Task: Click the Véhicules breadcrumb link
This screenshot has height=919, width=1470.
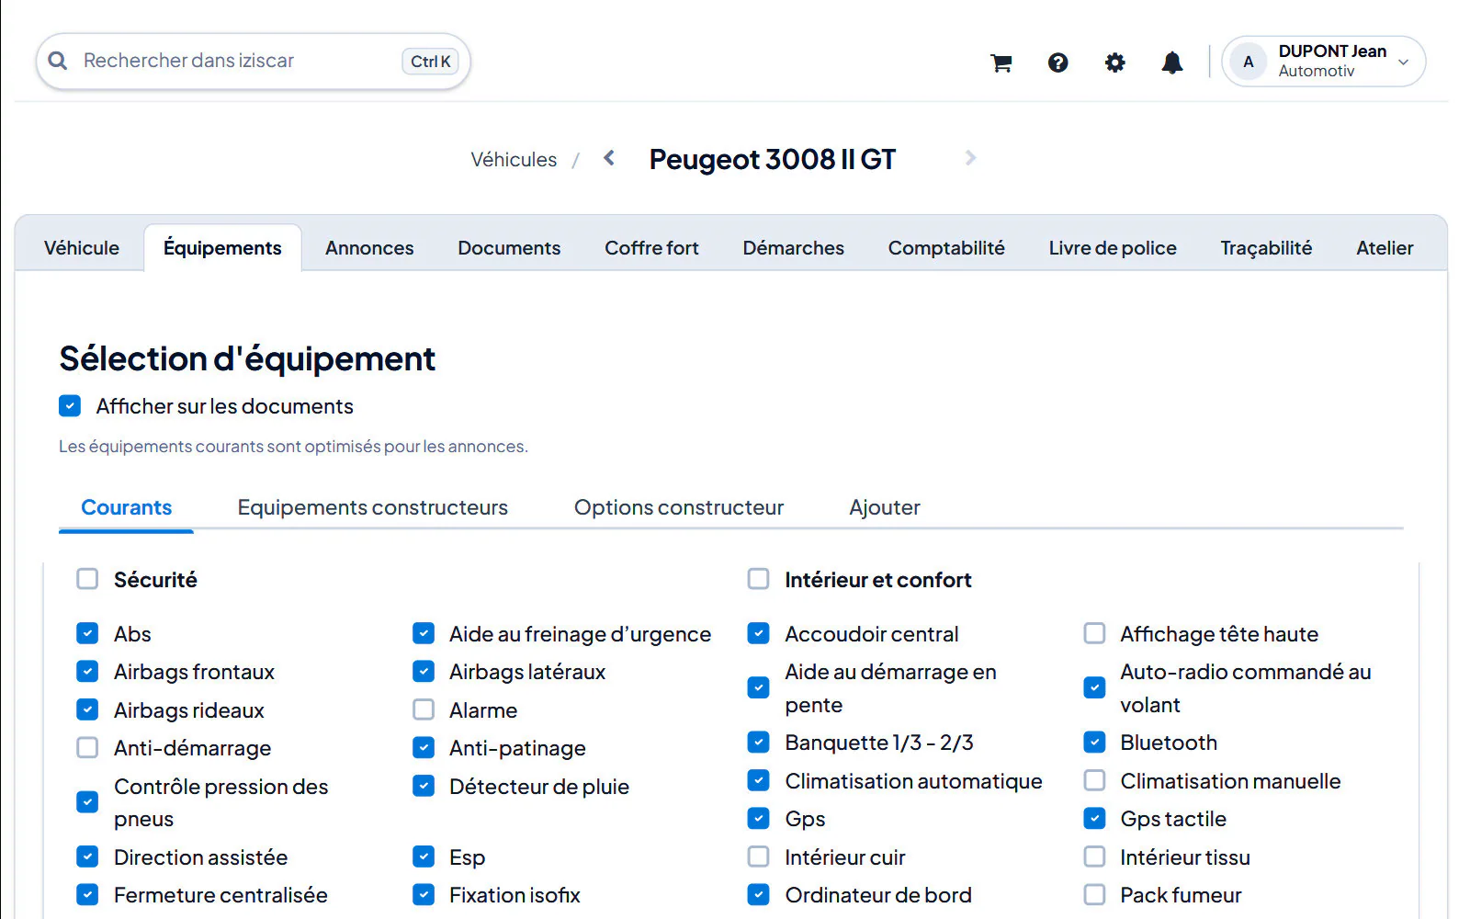Action: tap(514, 160)
